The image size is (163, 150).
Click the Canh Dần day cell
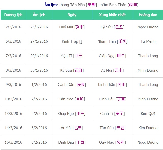click(72, 85)
